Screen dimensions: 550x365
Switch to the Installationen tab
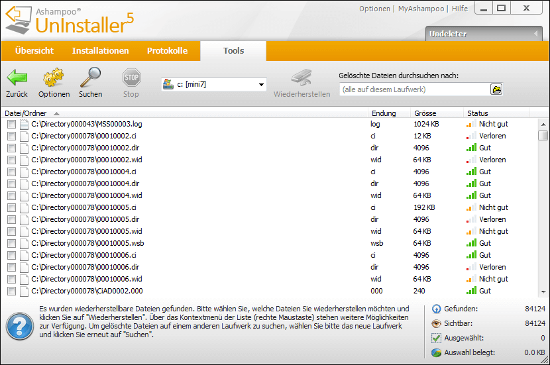click(x=100, y=51)
